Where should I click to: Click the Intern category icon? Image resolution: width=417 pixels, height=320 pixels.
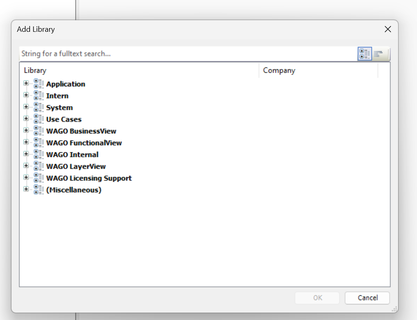tap(38, 95)
